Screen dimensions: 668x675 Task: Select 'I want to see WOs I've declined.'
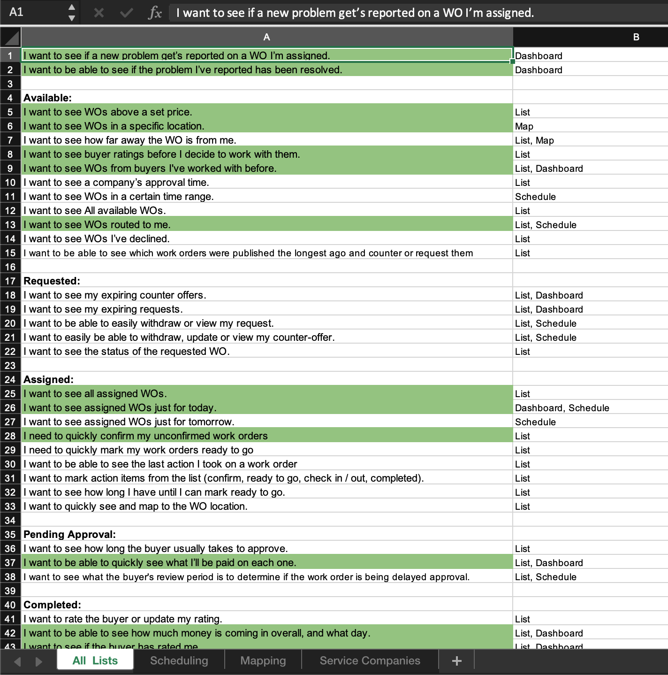[267, 238]
